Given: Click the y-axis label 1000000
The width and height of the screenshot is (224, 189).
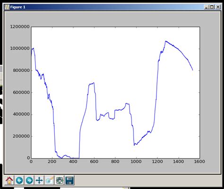Looking at the screenshot, I should pyautogui.click(x=20, y=48).
